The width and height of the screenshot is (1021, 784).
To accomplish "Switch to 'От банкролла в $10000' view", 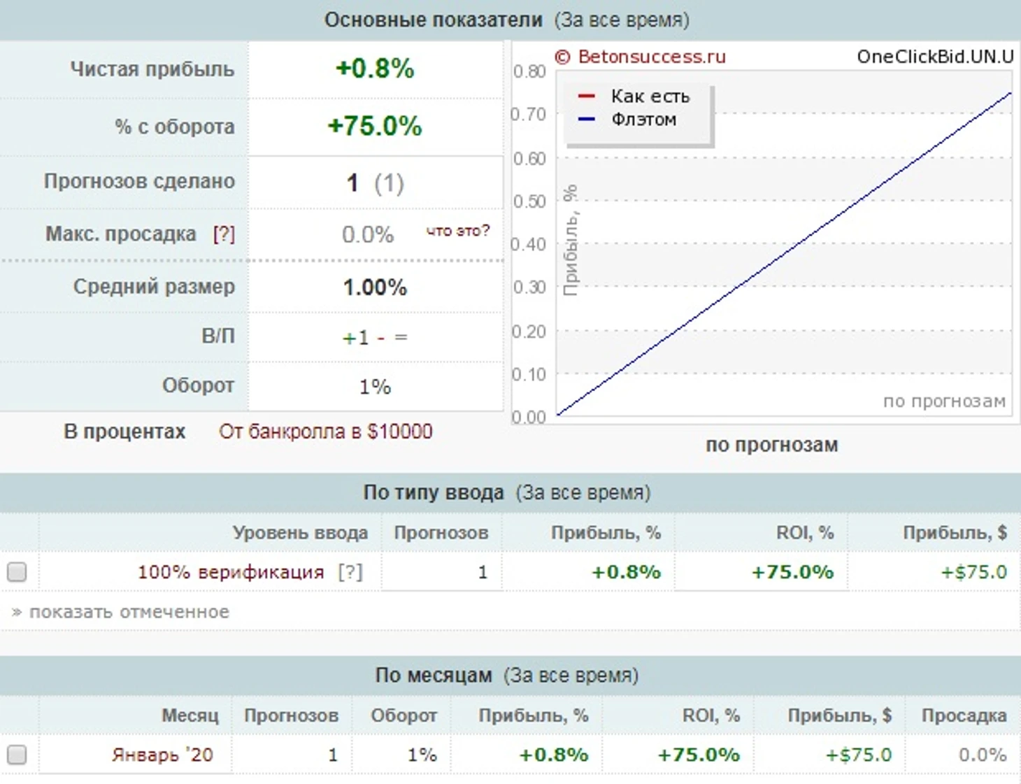I will click(325, 432).
